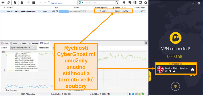Screen dimensions: 203x96
Task: Toggle the CyberGhost VPN power button
Action: tap(175, 86)
